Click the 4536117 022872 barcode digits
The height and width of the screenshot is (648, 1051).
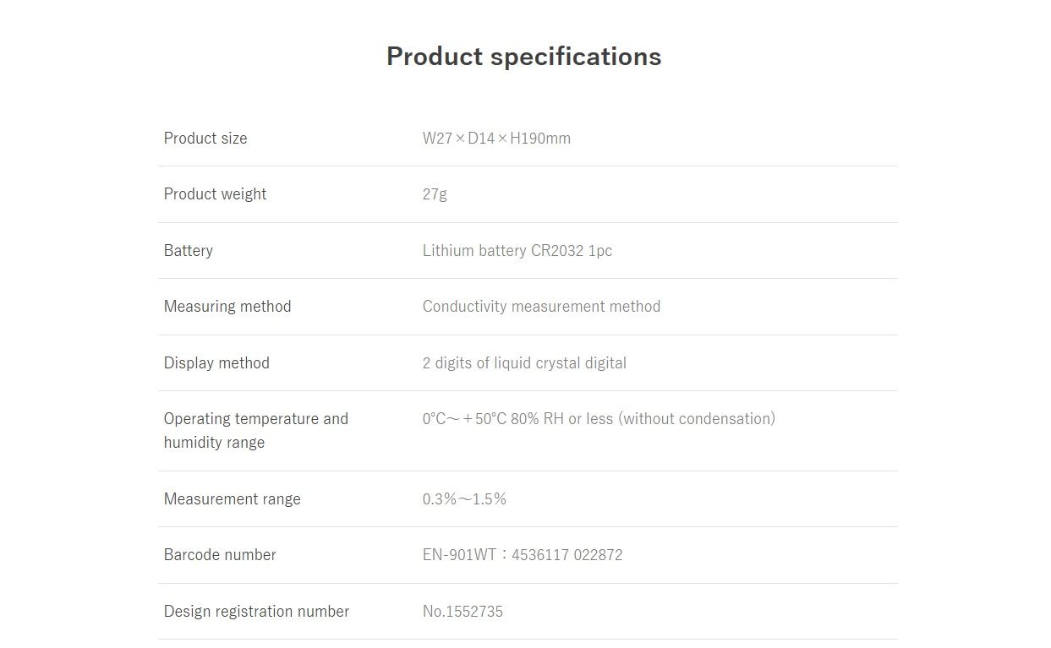pyautogui.click(x=567, y=555)
